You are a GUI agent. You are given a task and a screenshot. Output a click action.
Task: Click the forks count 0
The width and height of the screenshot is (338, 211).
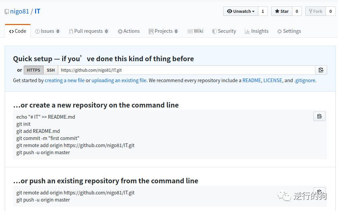pos(331,11)
